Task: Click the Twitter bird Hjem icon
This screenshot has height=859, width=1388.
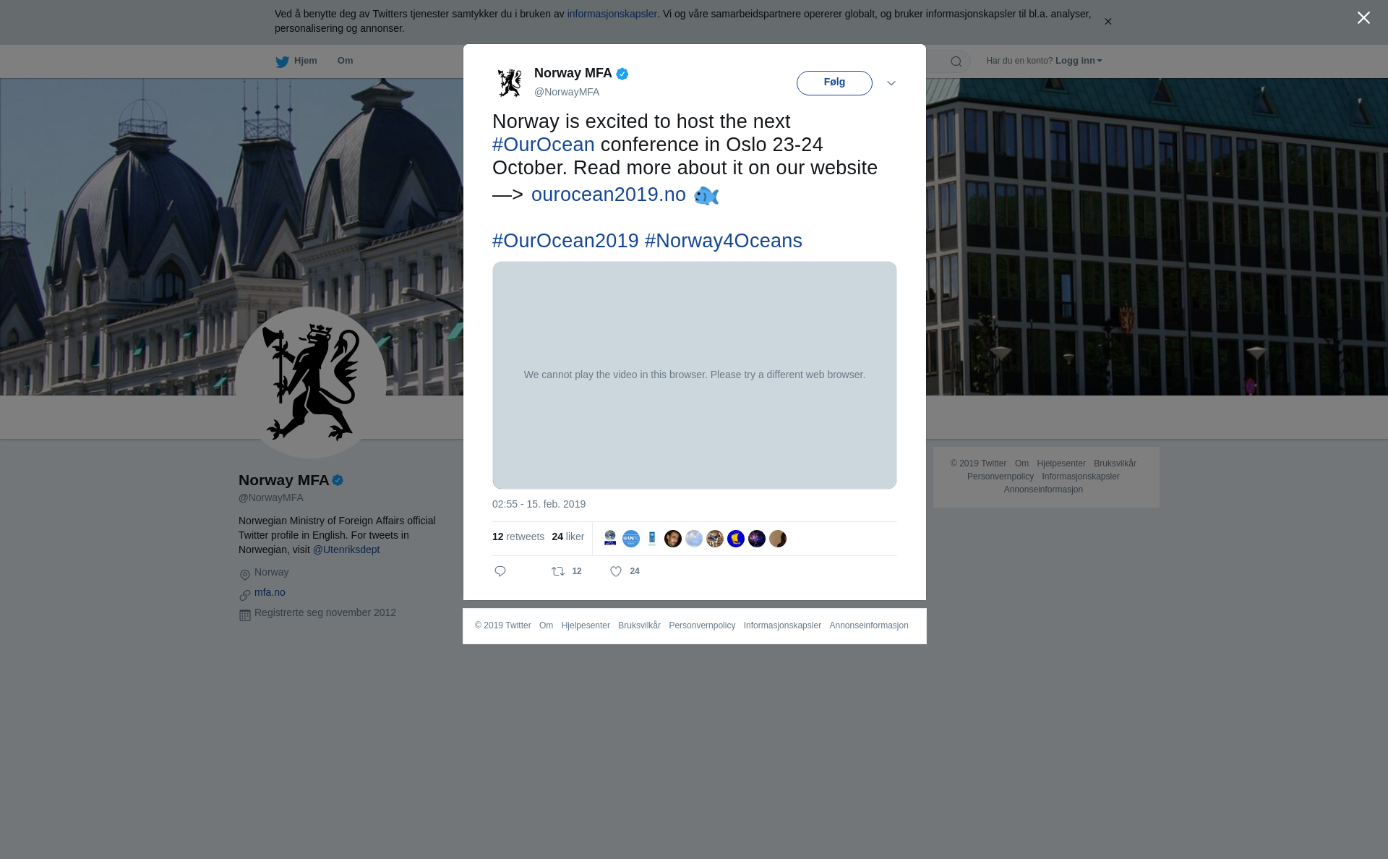Action: pyautogui.click(x=282, y=61)
